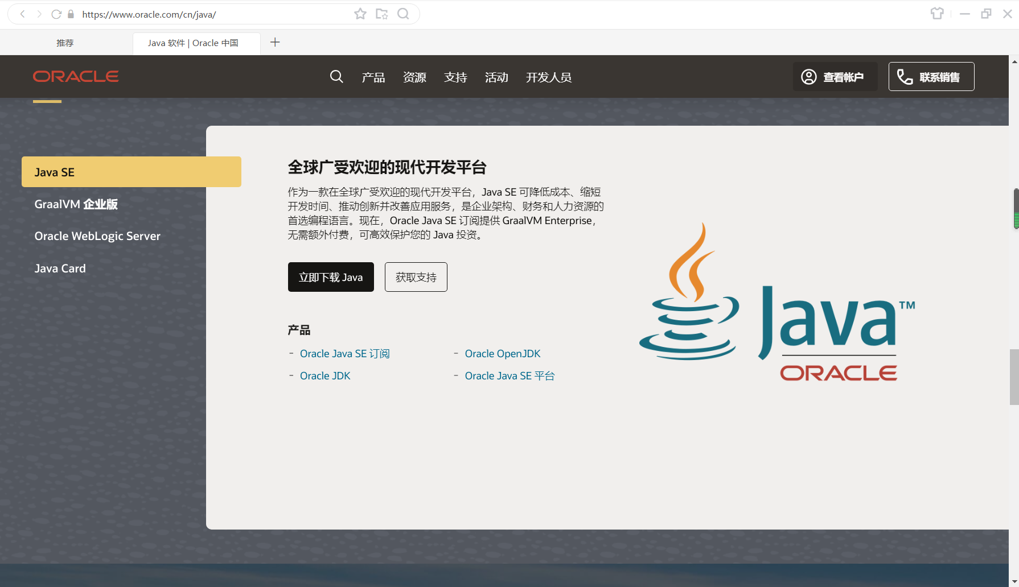Click the Java Oracle logo image

pyautogui.click(x=777, y=301)
